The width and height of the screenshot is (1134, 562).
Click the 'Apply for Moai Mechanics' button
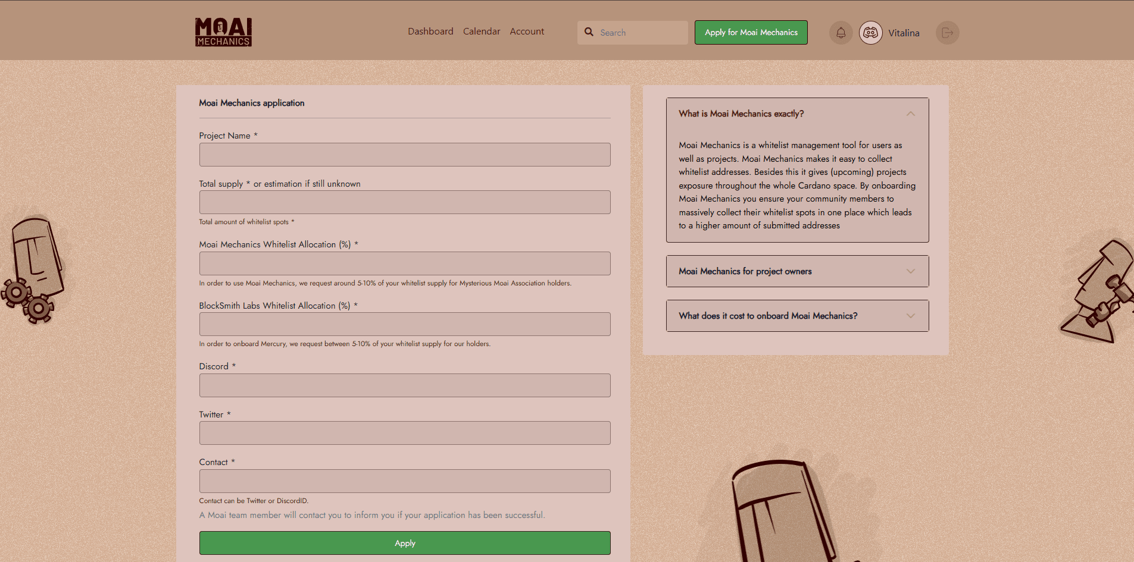click(x=751, y=33)
